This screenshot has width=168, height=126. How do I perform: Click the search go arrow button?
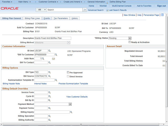[x=85, y=10]
